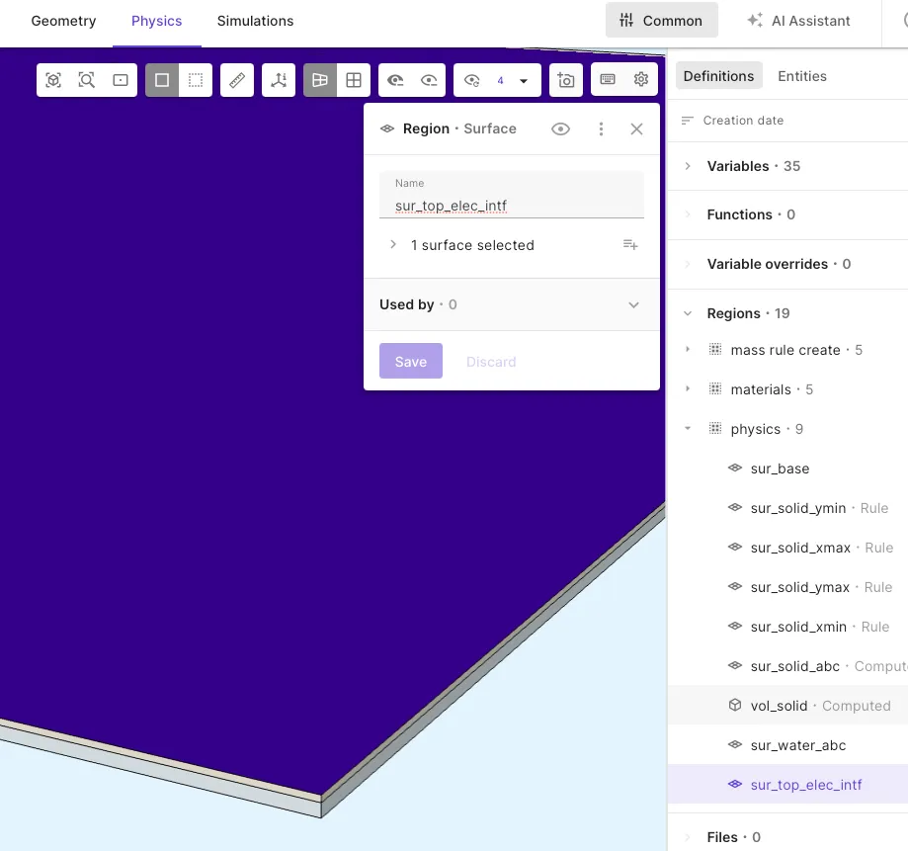Click the surface icon beside sur_water_abc
908x851 pixels.
[x=735, y=744]
